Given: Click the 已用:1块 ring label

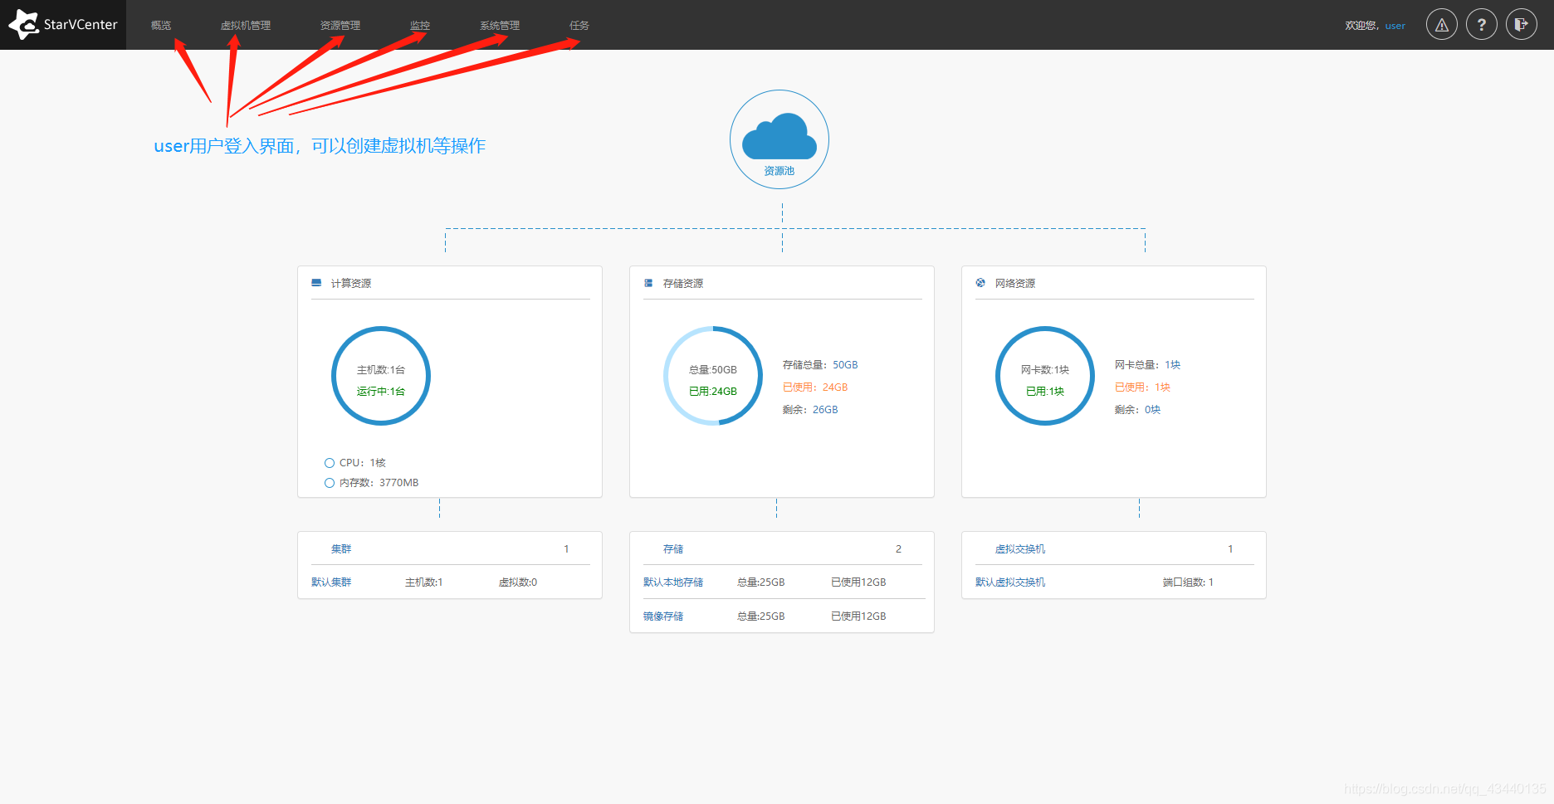Looking at the screenshot, I should [1045, 392].
